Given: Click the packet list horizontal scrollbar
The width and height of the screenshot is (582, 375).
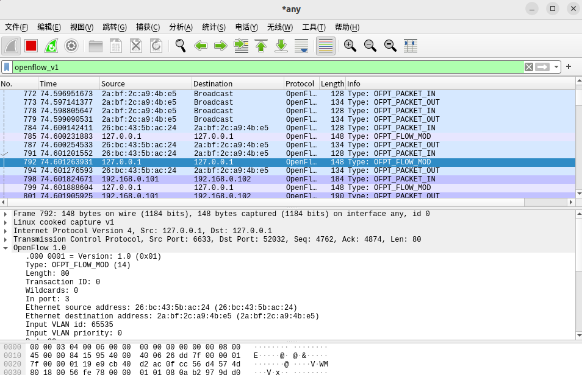Looking at the screenshot, I should (266, 202).
